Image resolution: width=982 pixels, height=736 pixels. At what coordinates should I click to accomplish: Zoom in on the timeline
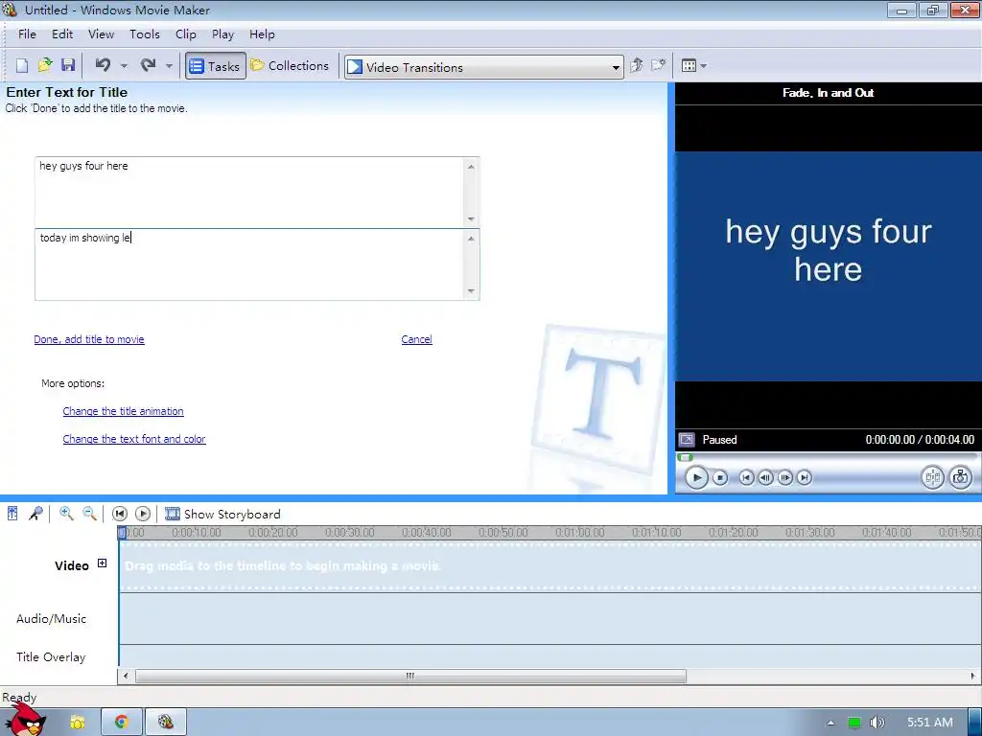(x=66, y=514)
